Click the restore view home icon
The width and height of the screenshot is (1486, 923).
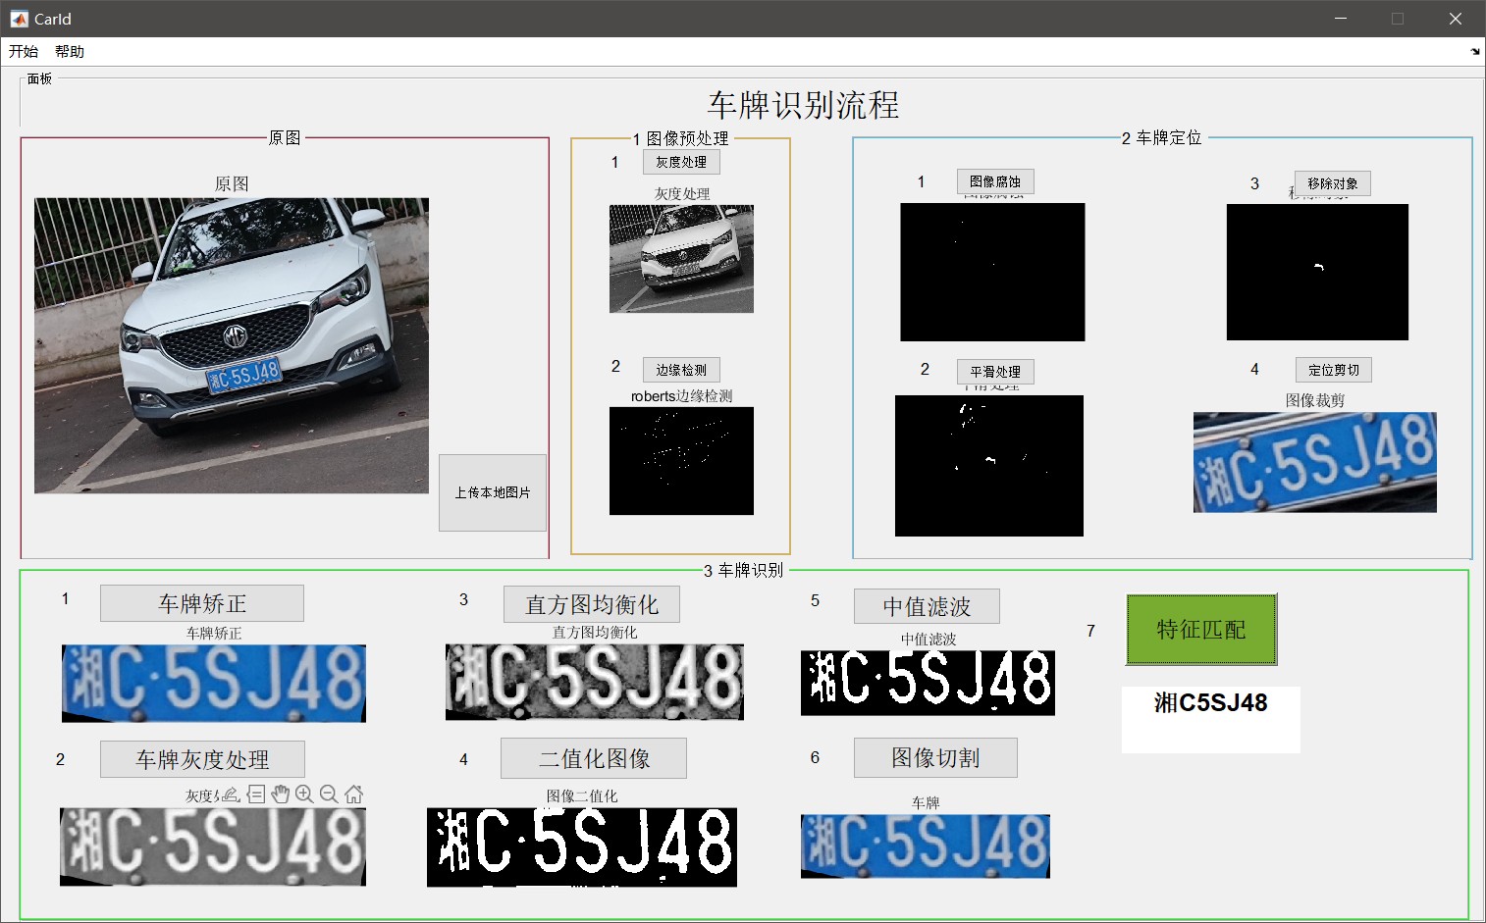pos(353,795)
